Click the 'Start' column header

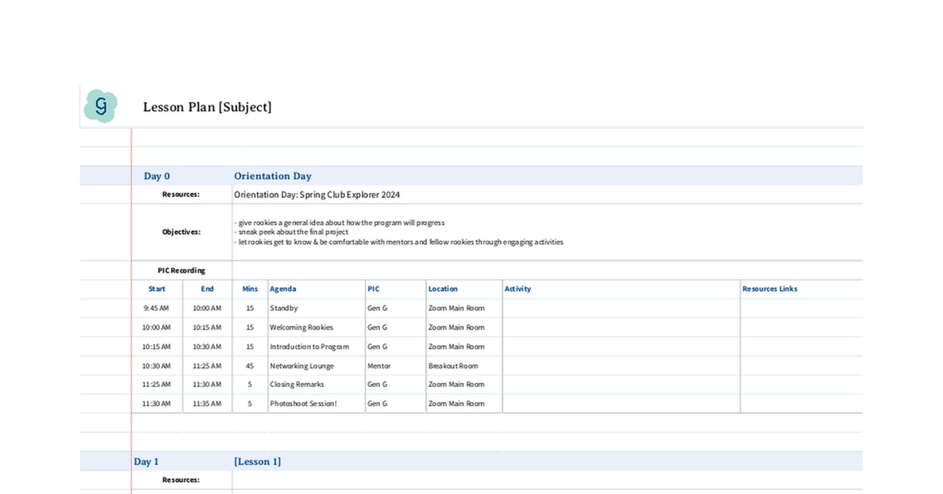(x=157, y=289)
